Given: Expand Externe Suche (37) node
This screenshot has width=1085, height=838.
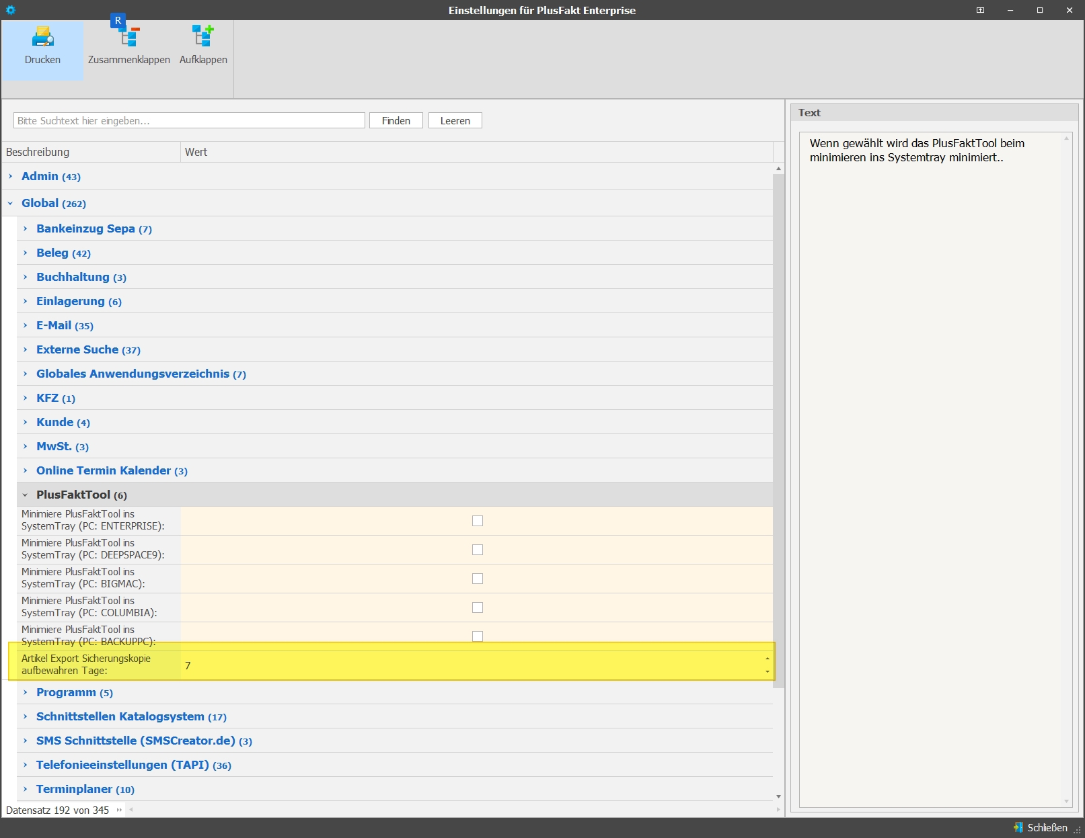Looking at the screenshot, I should (x=25, y=349).
